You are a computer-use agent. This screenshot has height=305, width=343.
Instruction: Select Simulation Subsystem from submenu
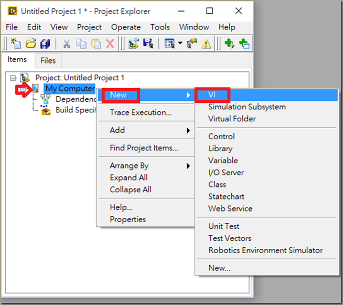pos(267,107)
